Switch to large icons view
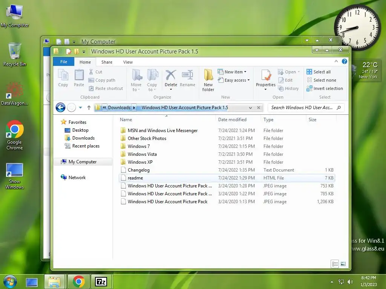 343,264
